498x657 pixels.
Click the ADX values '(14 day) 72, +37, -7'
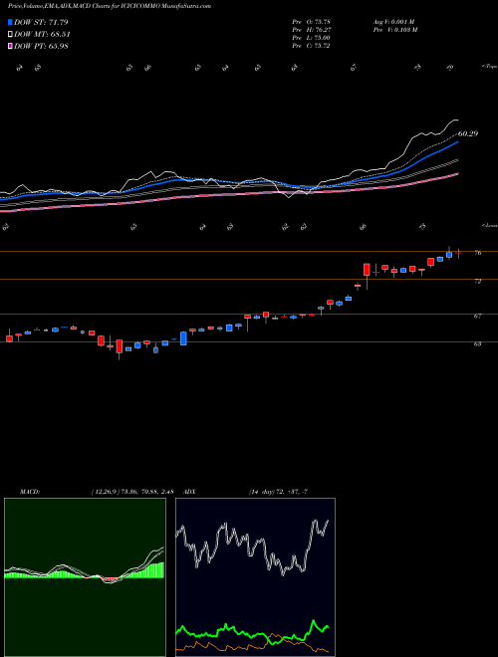point(278,492)
